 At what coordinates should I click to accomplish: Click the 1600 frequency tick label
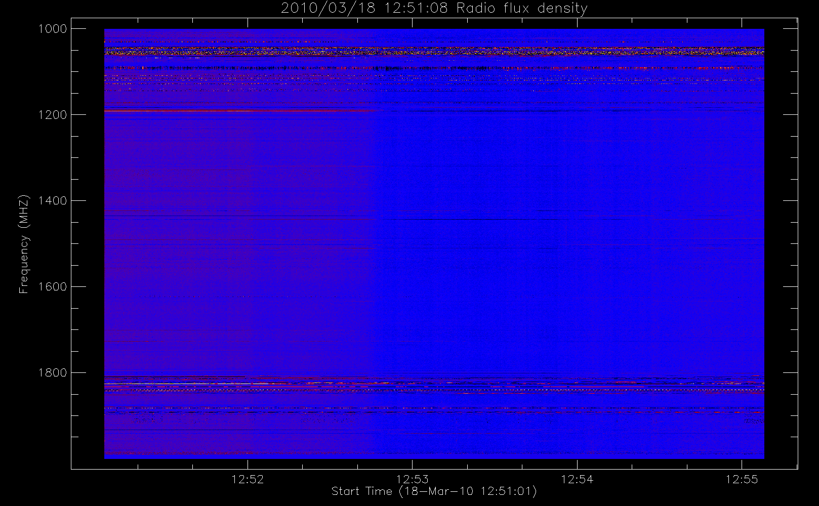[53, 287]
